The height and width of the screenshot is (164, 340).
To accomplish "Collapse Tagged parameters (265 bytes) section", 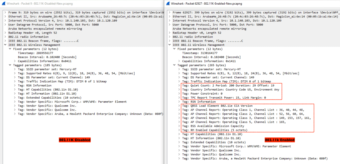I will (x=174, y=65).
